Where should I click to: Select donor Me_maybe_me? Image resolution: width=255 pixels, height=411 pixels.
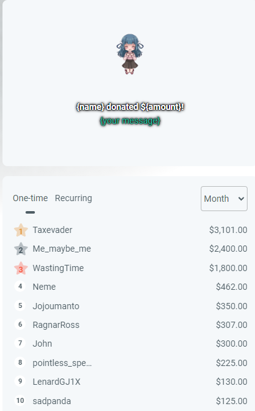[62, 249]
